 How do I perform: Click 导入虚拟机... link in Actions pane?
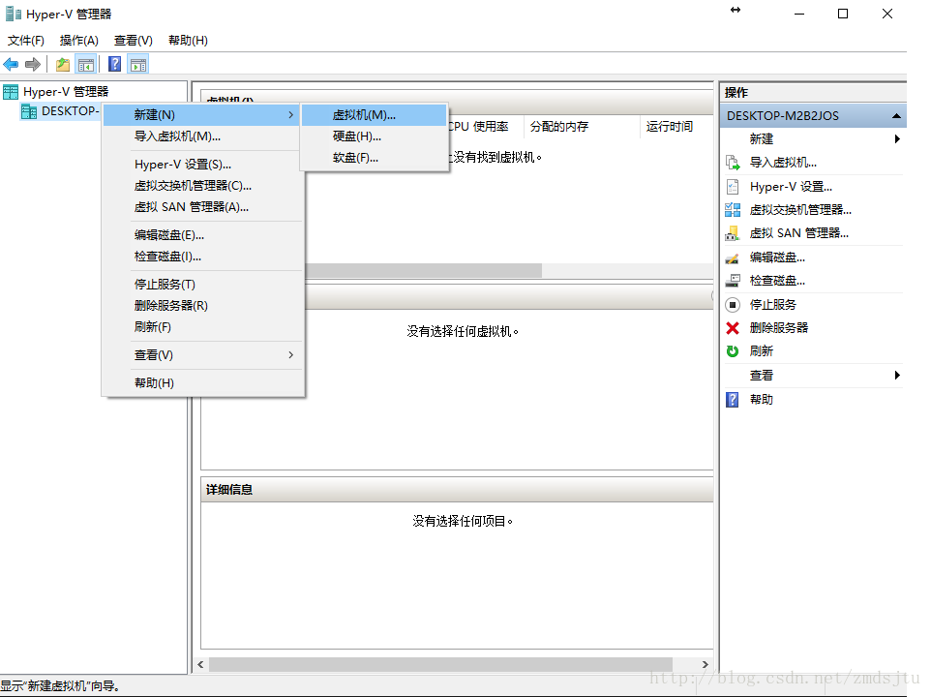(x=783, y=162)
